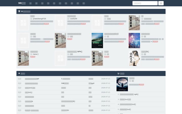This screenshot has height=114, width=182.
Task: Click the author name jinweisheng0725
Action: pyautogui.click(x=39, y=19)
